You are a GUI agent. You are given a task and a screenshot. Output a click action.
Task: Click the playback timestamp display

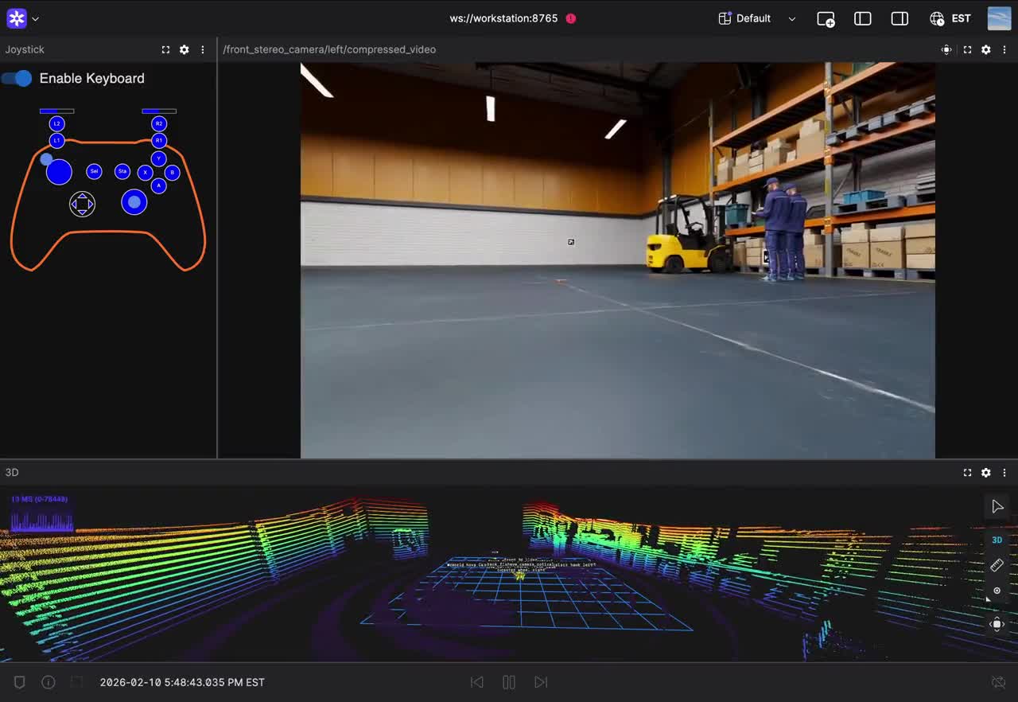[182, 682]
